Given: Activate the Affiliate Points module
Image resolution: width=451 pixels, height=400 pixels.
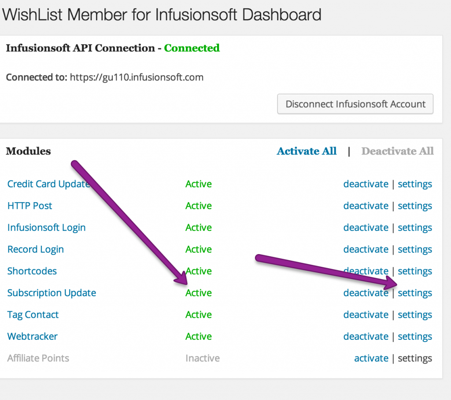Looking at the screenshot, I should [x=371, y=358].
